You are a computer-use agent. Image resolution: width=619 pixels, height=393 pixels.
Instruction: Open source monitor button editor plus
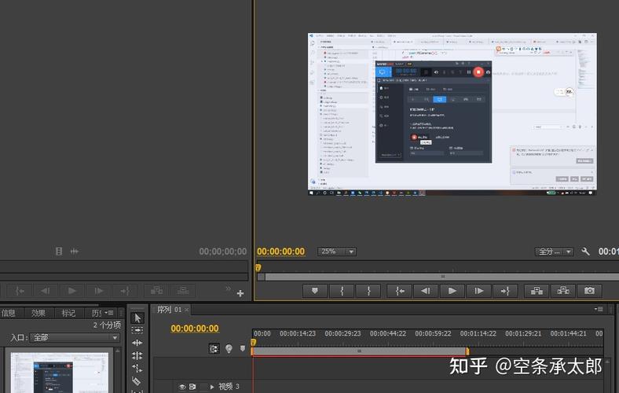pos(240,293)
